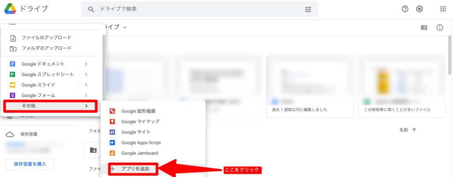This screenshot has width=452, height=177.
Task: Click the Google Sheets icon
Action: (x=12, y=74)
